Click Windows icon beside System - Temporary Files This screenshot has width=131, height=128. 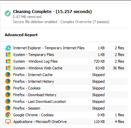pos(8,55)
